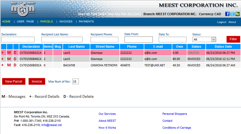The image size is (241, 134).
Task: Delete record CV701500846CA with D
Action: tap(15, 59)
